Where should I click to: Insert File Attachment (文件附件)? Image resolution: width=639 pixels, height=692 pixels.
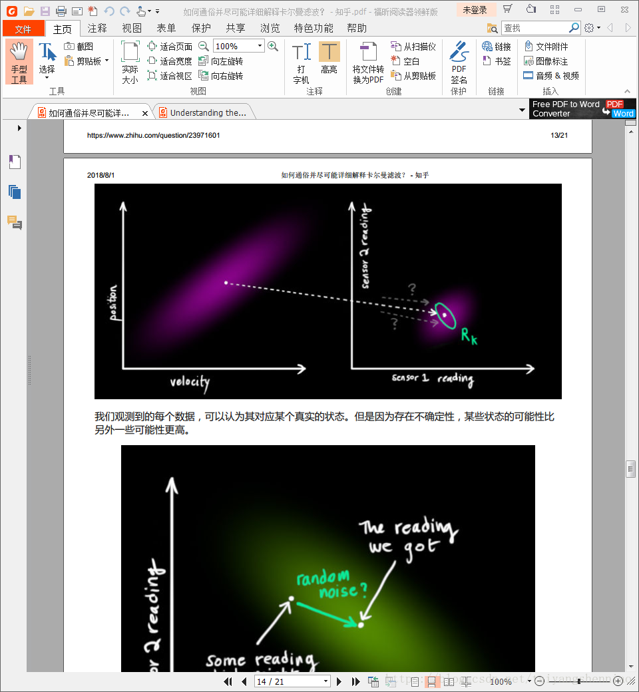pos(546,47)
